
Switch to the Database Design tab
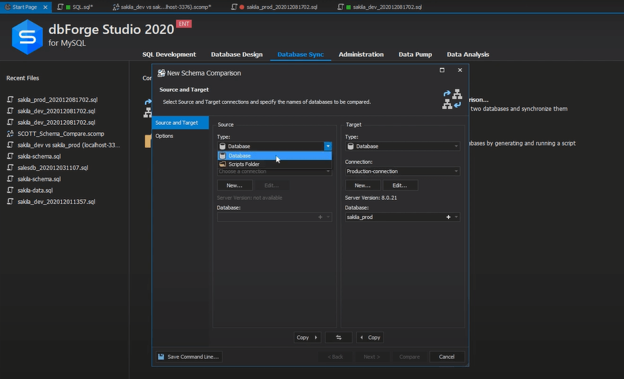(237, 54)
